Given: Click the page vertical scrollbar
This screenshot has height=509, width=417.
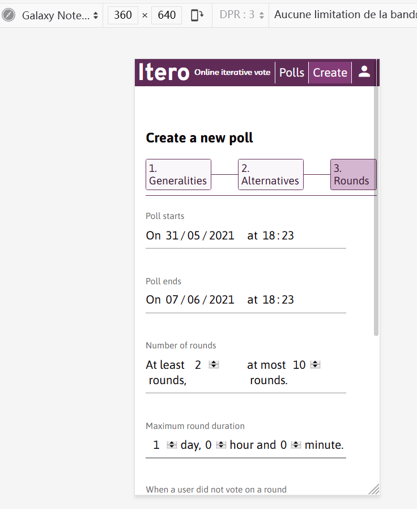Looking at the screenshot, I should 376,210.
